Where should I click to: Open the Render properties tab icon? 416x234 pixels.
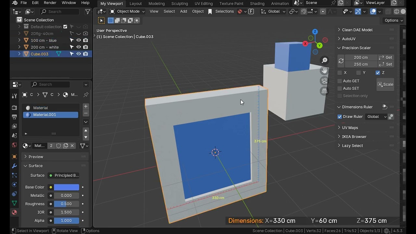point(14,108)
